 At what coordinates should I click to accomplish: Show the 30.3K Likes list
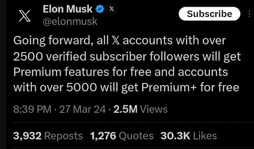coord(189,136)
